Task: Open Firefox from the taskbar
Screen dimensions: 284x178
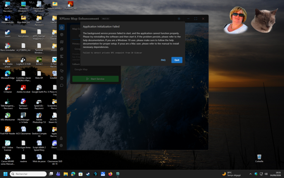Action: (x=110, y=174)
